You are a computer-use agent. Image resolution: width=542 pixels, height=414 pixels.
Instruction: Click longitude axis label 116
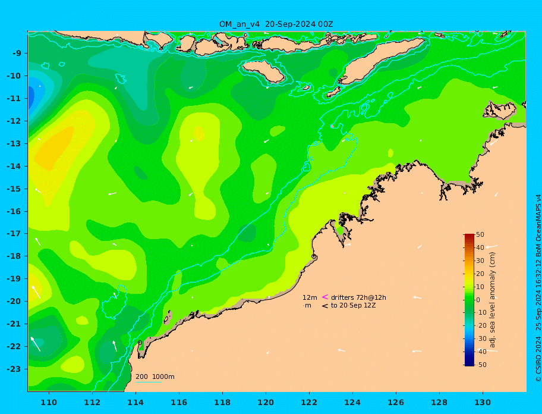click(x=179, y=403)
